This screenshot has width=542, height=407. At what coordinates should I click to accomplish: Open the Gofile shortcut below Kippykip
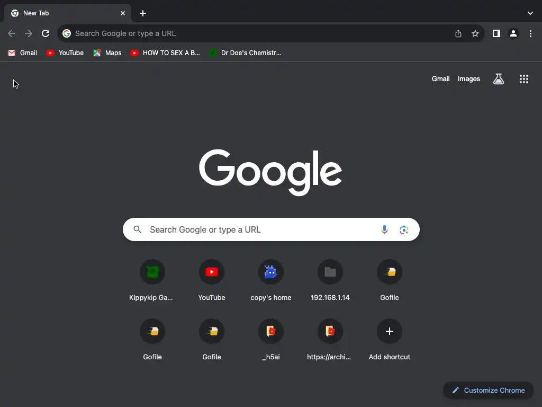point(152,340)
